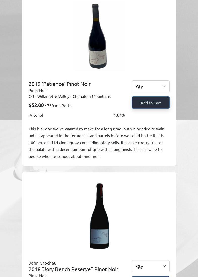Click the 'Patience' Pinot Noir bottle image

[98, 35]
